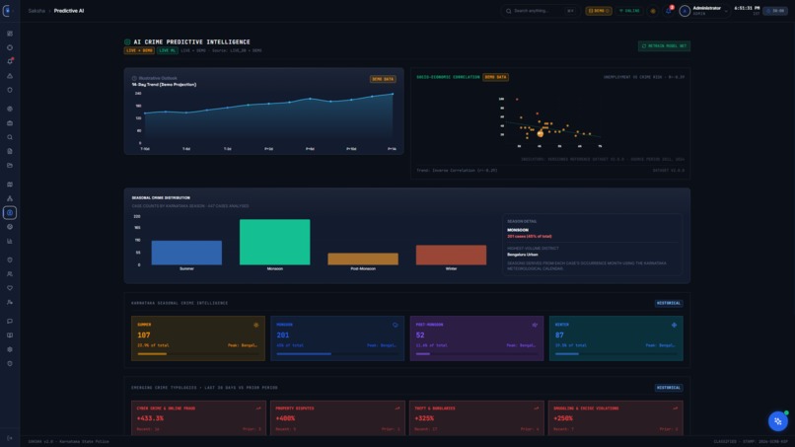This screenshot has height=447, width=795.
Task: Click the trend arrow on Cyber Crime card
Action: [x=258, y=408]
